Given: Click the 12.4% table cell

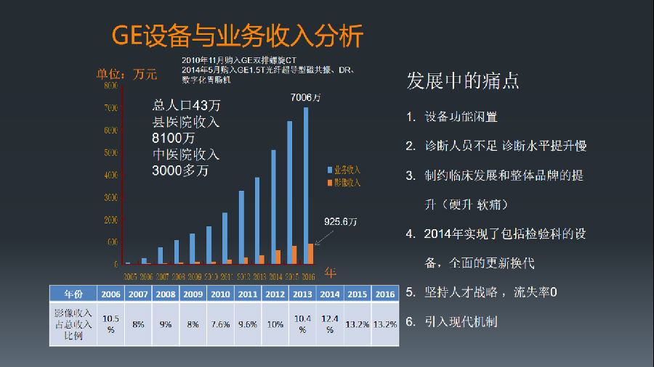Looking at the screenshot, I should (329, 324).
